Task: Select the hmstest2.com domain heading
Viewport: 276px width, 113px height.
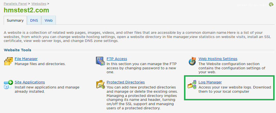Action: (x=27, y=10)
